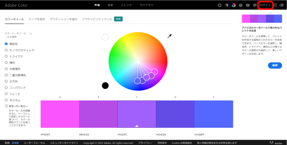The height and width of the screenshot is (145, 287).
Task: Select the コンパウンド harmony rule
Action: coord(6,88)
